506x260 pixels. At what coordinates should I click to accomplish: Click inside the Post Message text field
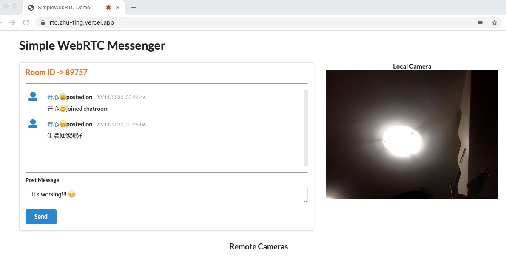point(166,194)
